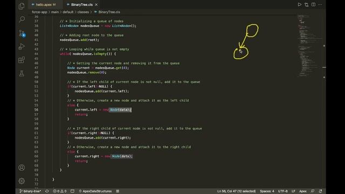Viewport: 345px width, 194px height.
Task: Change encoding via UTF-8
Action: (282, 191)
